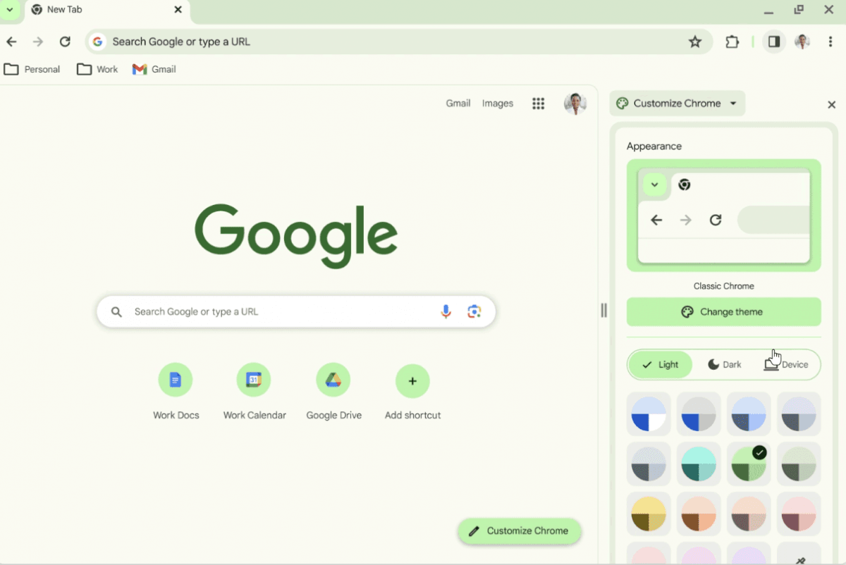Open the Customize Chrome panel dropdown
846x565 pixels.
tap(677, 104)
